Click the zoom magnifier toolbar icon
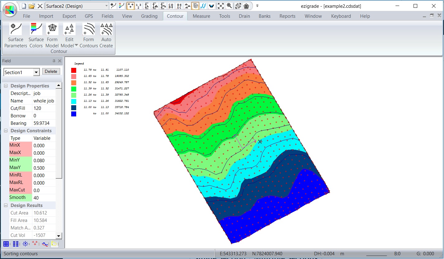This screenshot has height=259, width=444. coord(229,6)
